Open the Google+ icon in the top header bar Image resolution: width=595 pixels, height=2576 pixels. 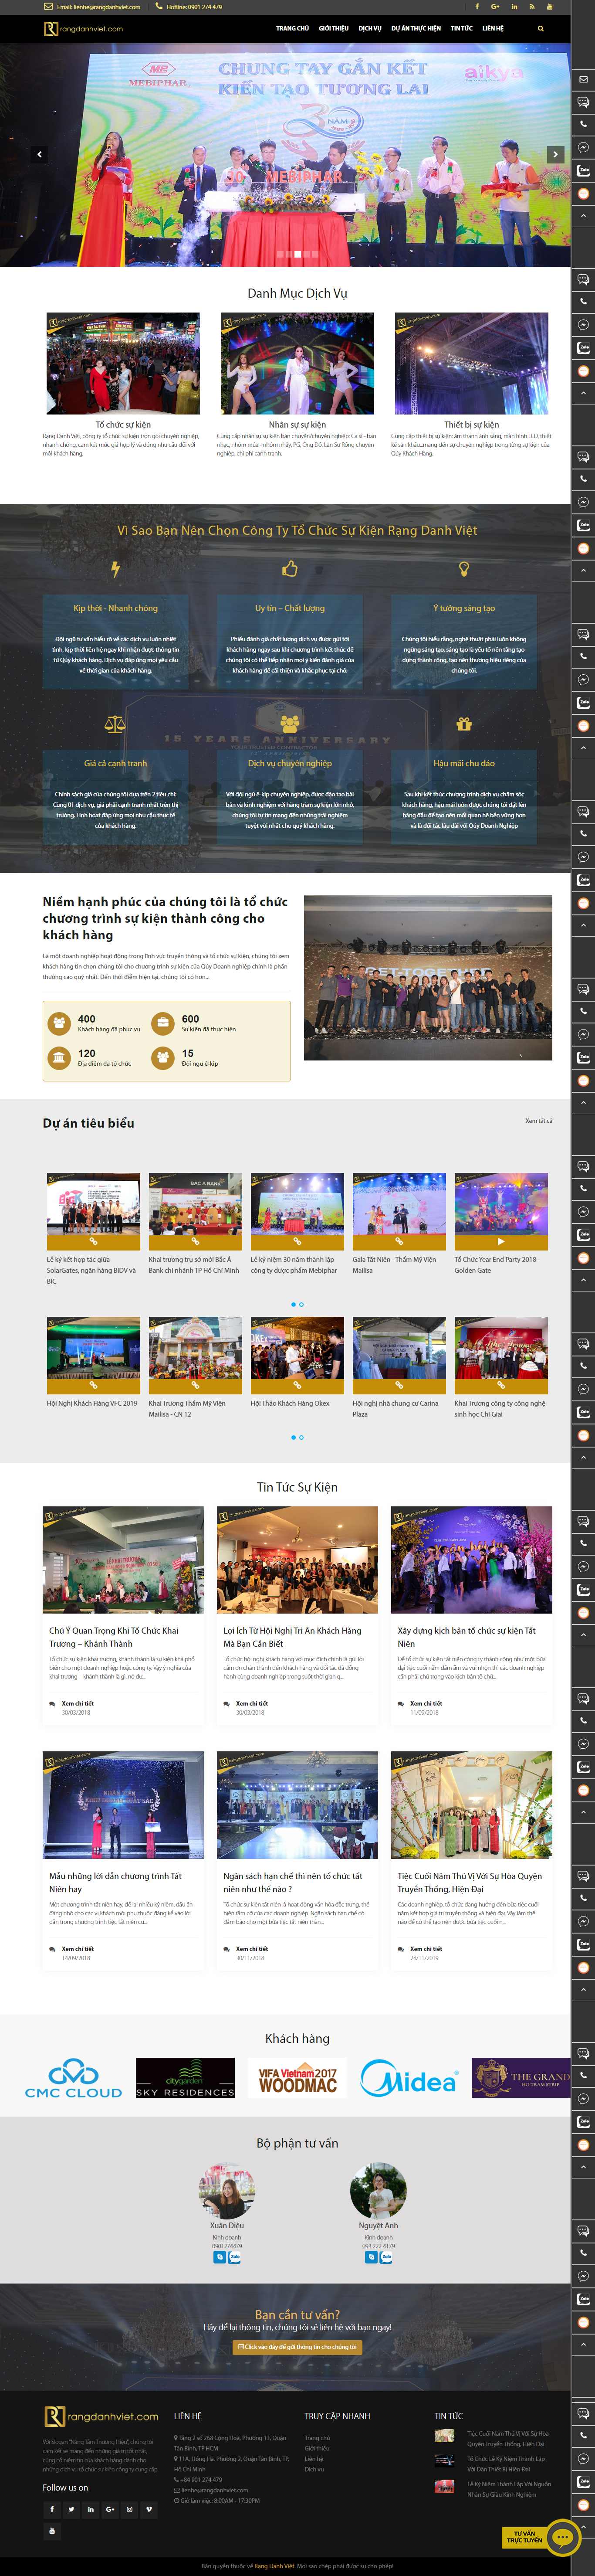[x=495, y=6]
